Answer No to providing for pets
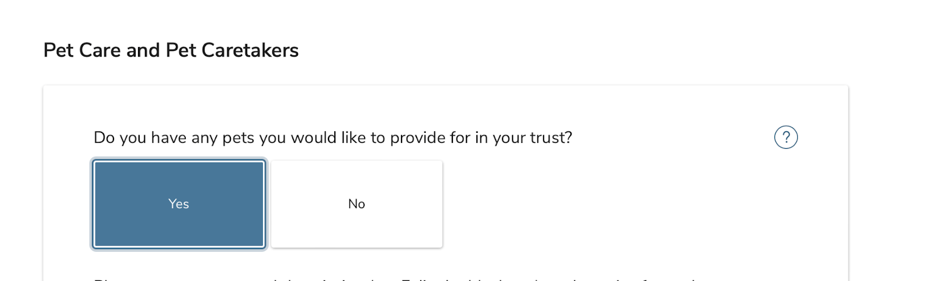 [356, 204]
